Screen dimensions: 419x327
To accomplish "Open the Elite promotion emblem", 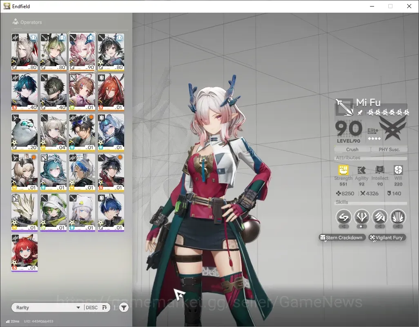I will (x=392, y=128).
